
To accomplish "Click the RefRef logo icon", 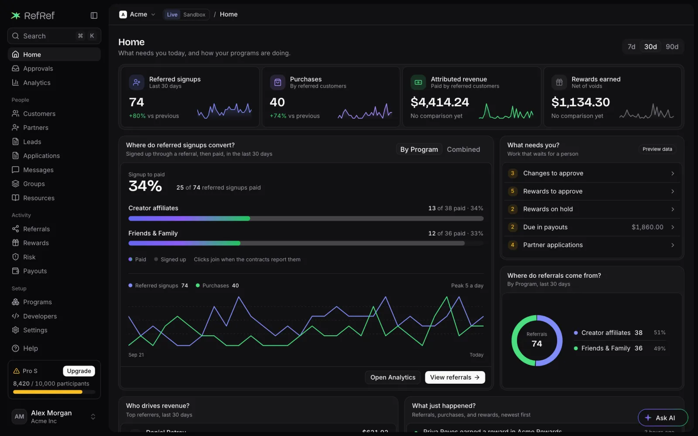I will coord(16,16).
